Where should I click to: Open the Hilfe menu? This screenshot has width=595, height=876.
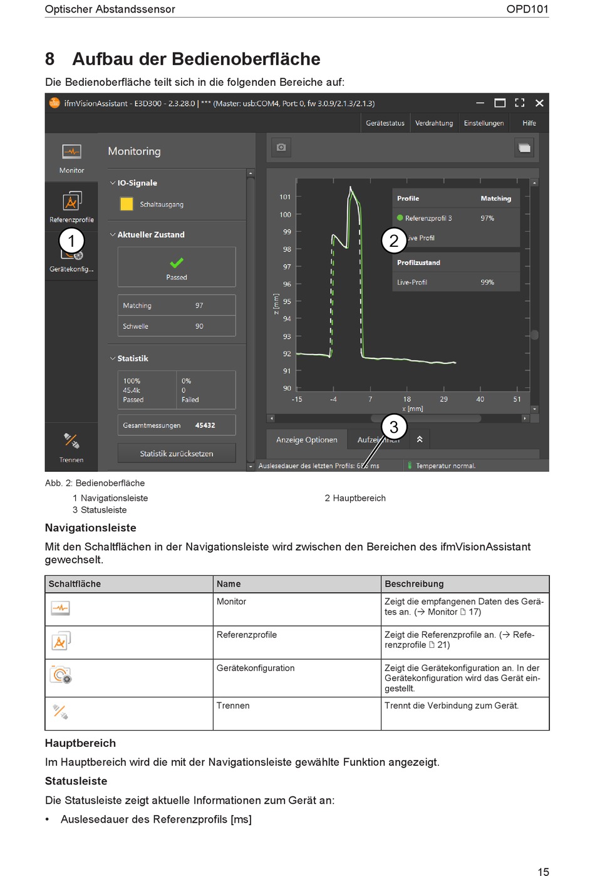pyautogui.click(x=529, y=123)
